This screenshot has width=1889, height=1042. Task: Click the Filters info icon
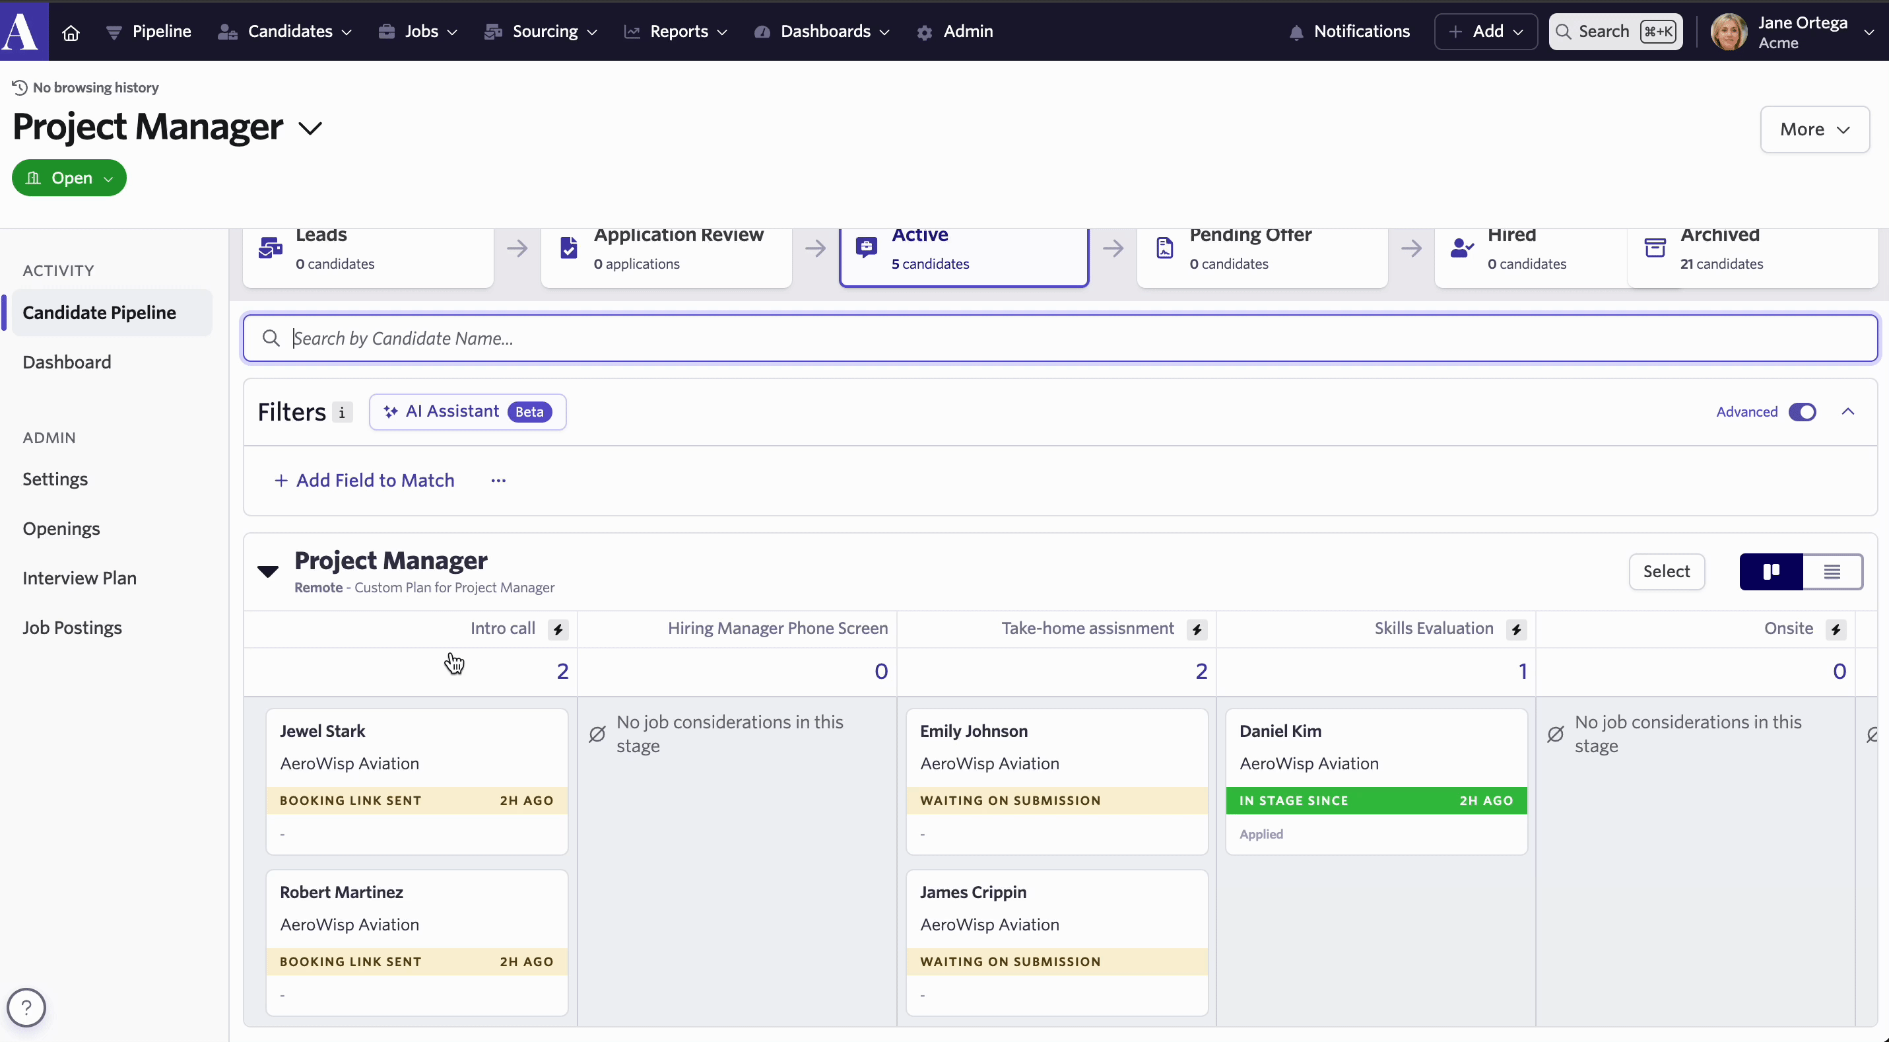click(342, 413)
